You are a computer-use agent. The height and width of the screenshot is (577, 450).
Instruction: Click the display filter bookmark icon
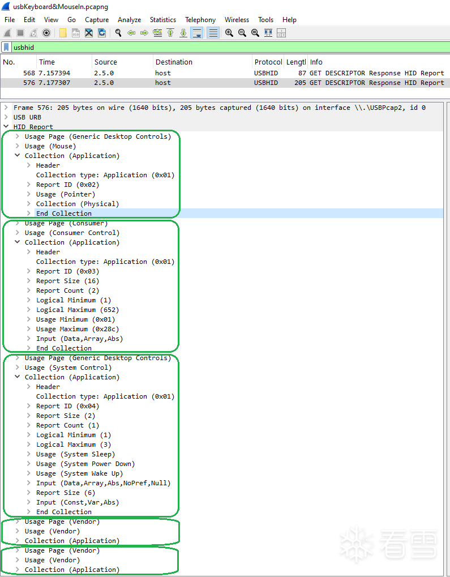click(6, 48)
